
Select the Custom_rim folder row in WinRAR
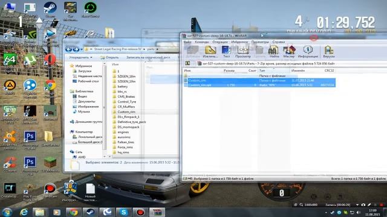coord(259,80)
